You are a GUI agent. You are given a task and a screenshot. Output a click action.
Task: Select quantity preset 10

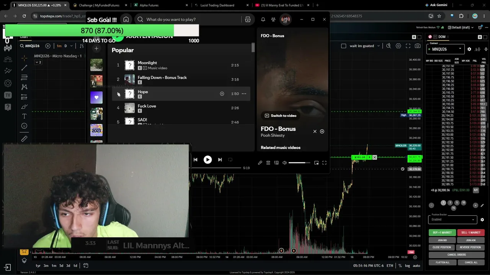(464, 203)
